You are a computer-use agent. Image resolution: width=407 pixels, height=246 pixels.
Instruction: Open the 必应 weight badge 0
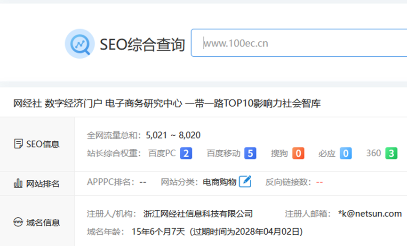tap(346, 154)
